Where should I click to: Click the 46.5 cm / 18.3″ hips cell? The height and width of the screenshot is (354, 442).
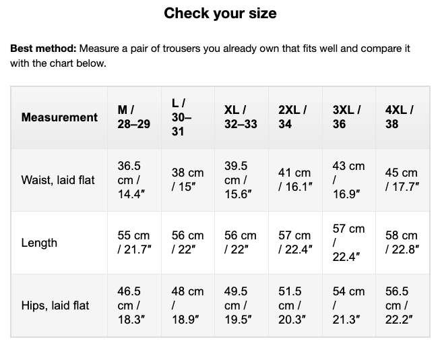tap(134, 305)
